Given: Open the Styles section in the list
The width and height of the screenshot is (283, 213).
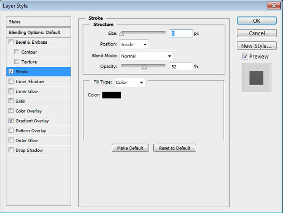Looking at the screenshot, I should 15,22.
